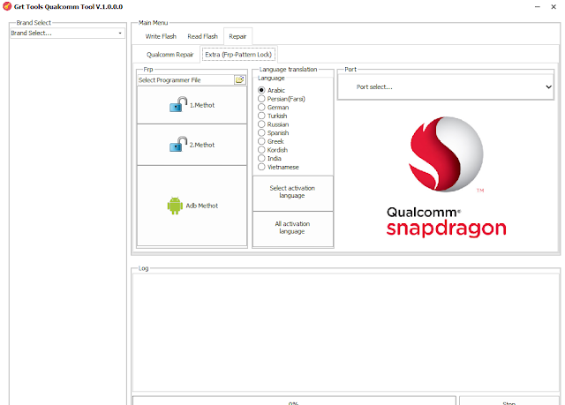This screenshot has width=565, height=405.
Task: Click the Select activation language button
Action: [x=293, y=192]
